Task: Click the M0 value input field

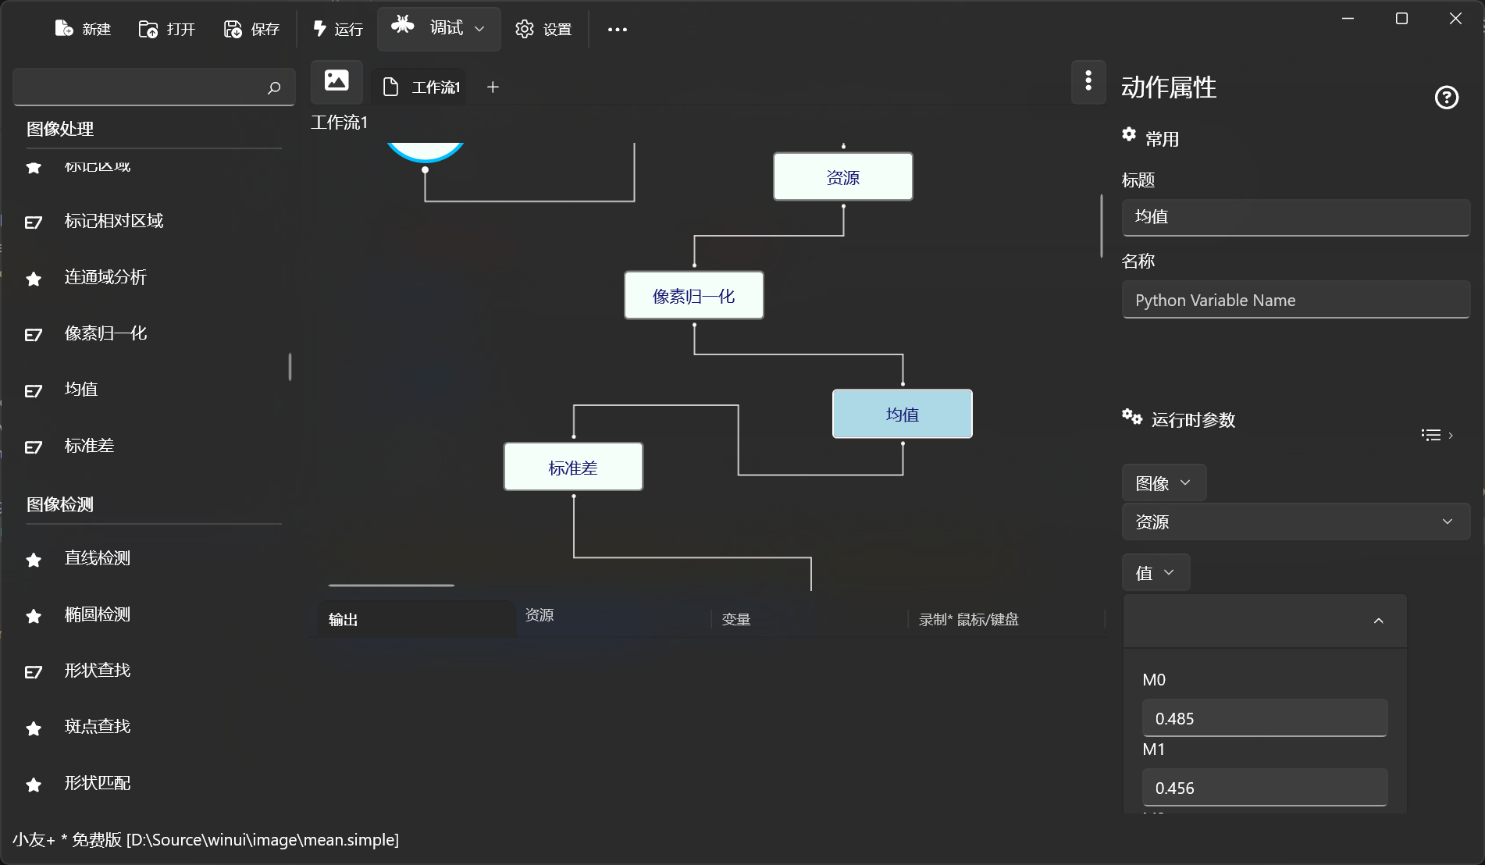Action: (1264, 718)
